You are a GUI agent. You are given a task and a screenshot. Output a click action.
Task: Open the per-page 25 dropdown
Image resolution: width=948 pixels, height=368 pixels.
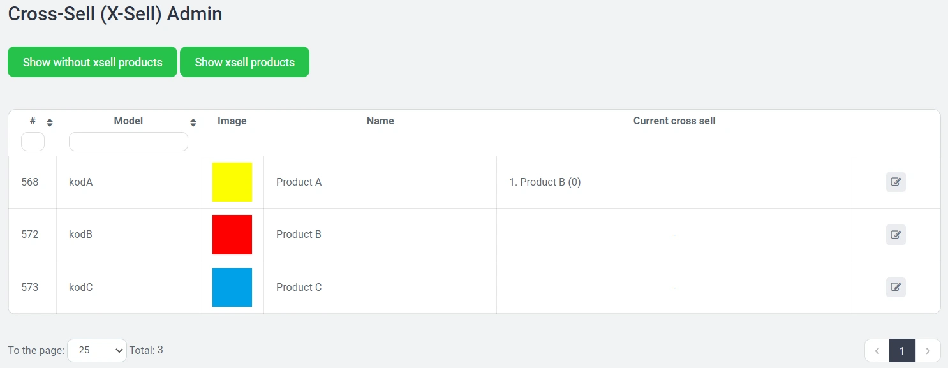coord(97,350)
